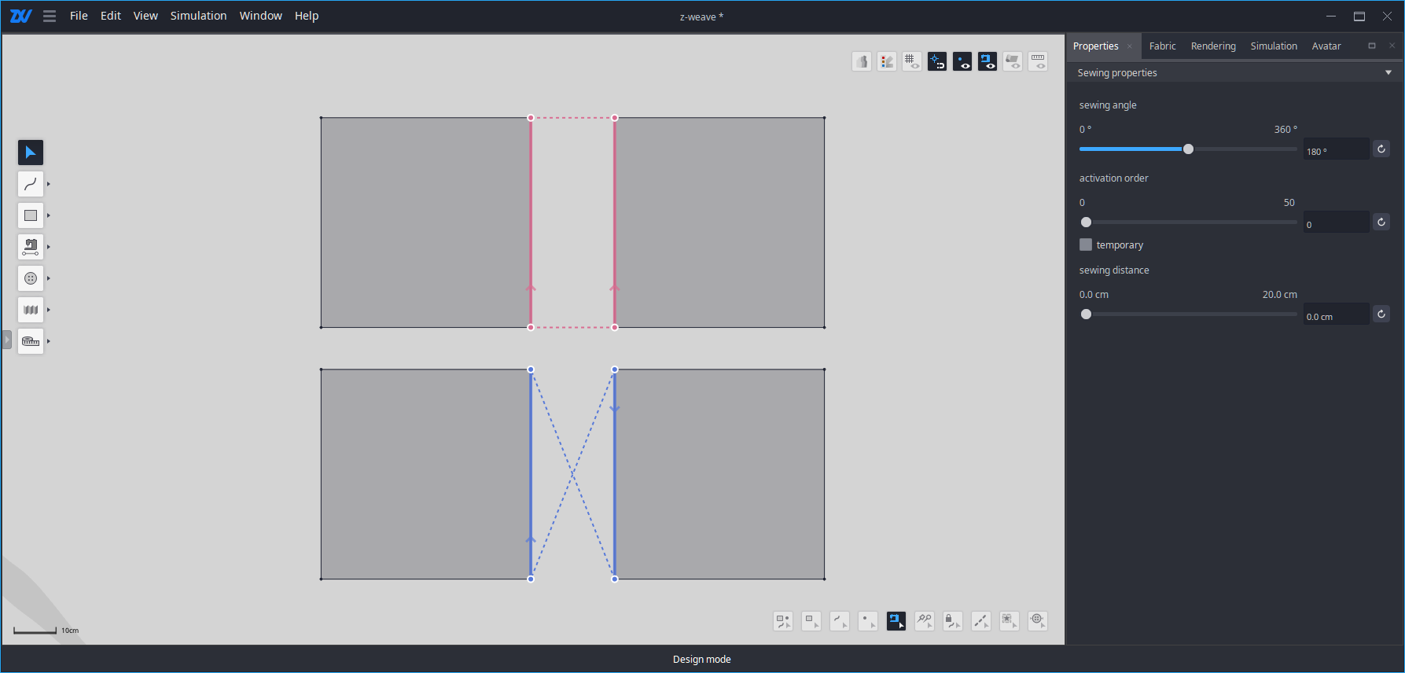The height and width of the screenshot is (673, 1405).
Task: Enable locked curve selection filter
Action: pyautogui.click(x=953, y=621)
